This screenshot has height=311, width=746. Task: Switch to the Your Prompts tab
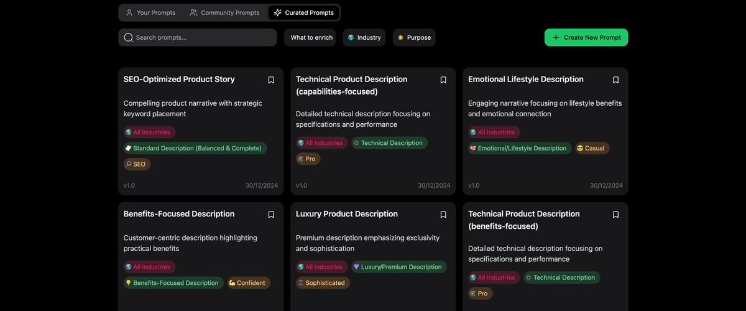150,12
